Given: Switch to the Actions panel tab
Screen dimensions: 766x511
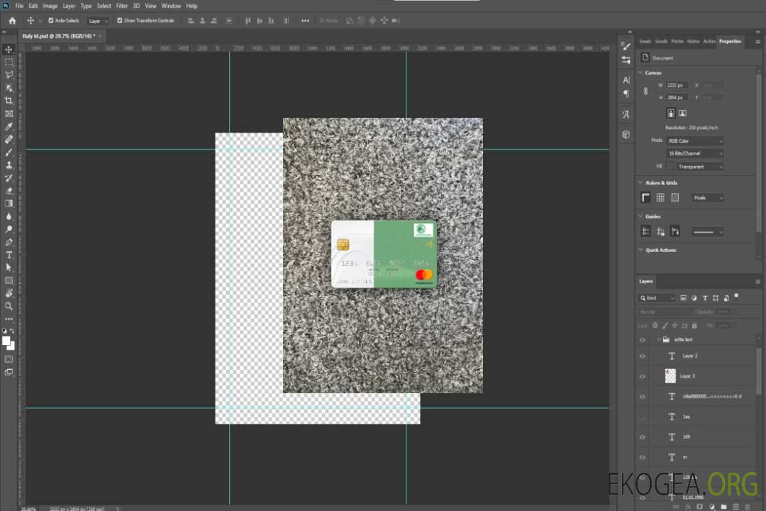Looking at the screenshot, I should [x=709, y=41].
